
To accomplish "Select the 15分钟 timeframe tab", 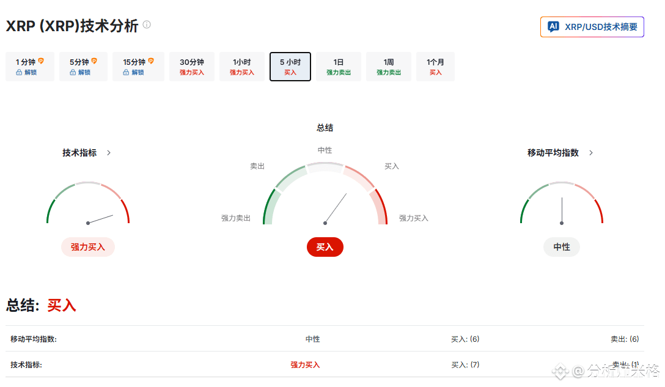I will coord(138,67).
